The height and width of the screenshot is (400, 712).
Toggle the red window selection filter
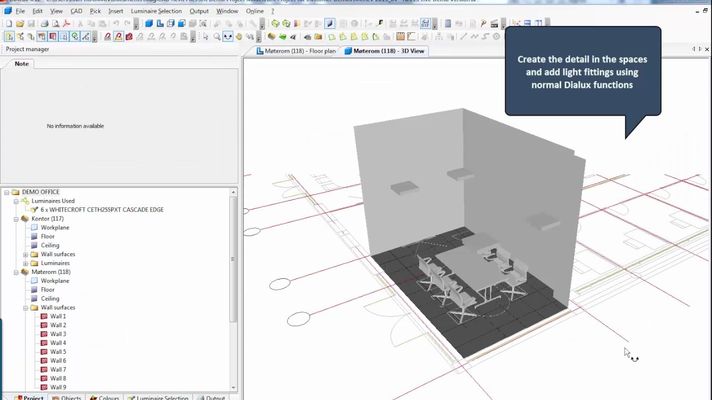(53, 37)
